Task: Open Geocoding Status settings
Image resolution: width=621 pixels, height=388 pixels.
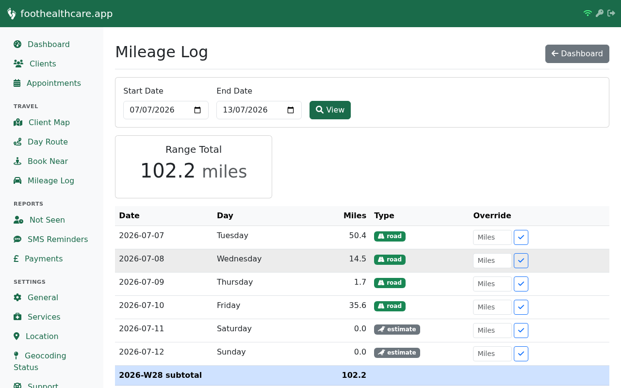Action: pos(40,361)
